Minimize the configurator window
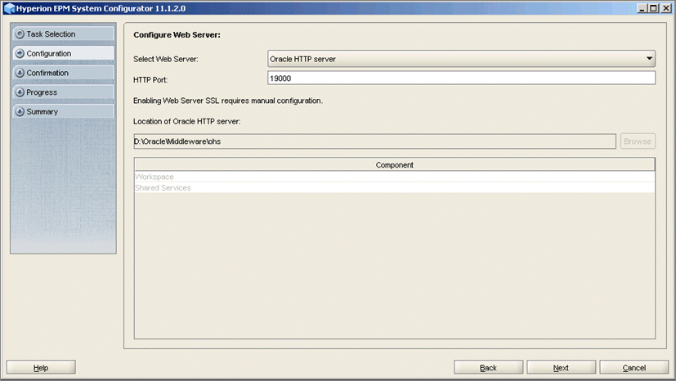This screenshot has height=381, width=676. click(x=642, y=8)
